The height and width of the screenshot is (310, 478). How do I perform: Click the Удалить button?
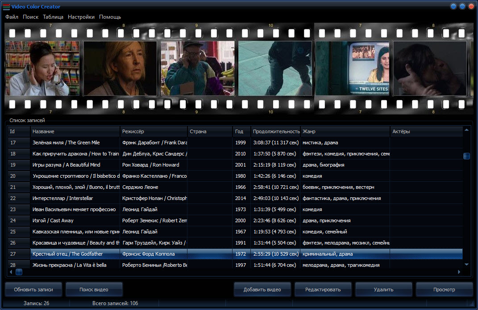coord(383,290)
